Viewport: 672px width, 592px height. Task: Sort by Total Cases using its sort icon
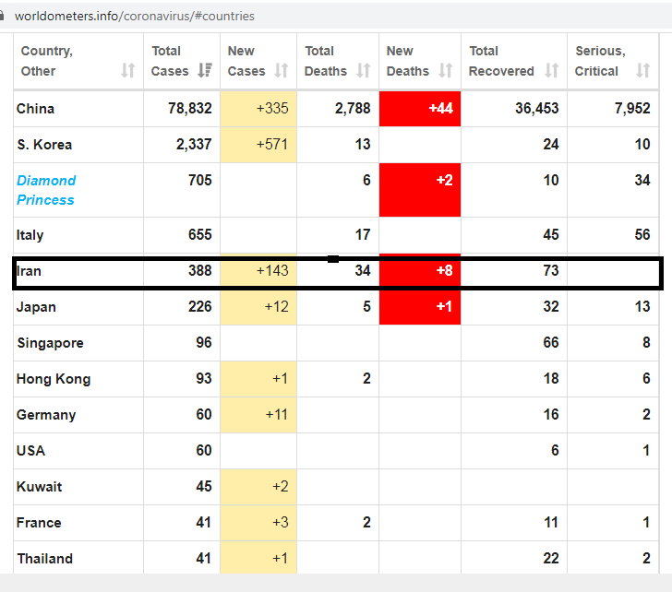[x=205, y=71]
